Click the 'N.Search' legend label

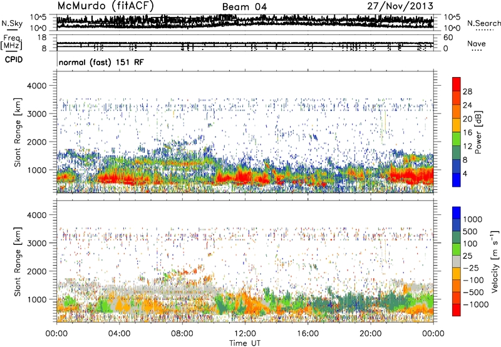(x=483, y=23)
